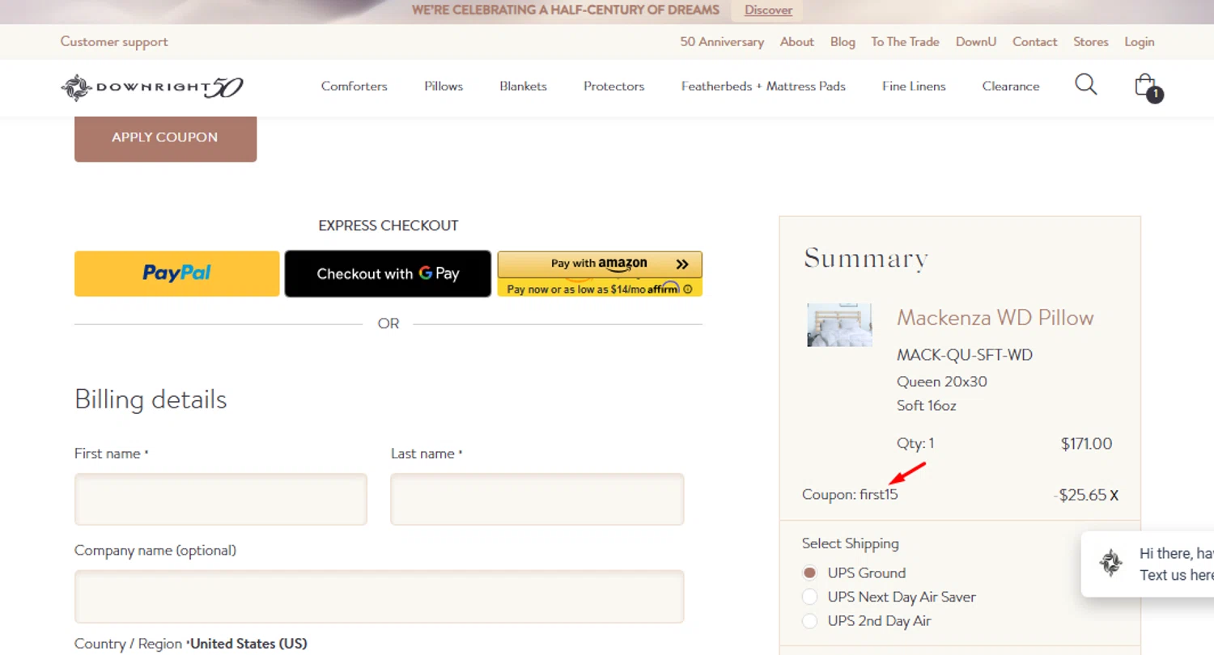Open Featherbeds + Mattress Pads menu
The image size is (1214, 655).
click(x=763, y=86)
